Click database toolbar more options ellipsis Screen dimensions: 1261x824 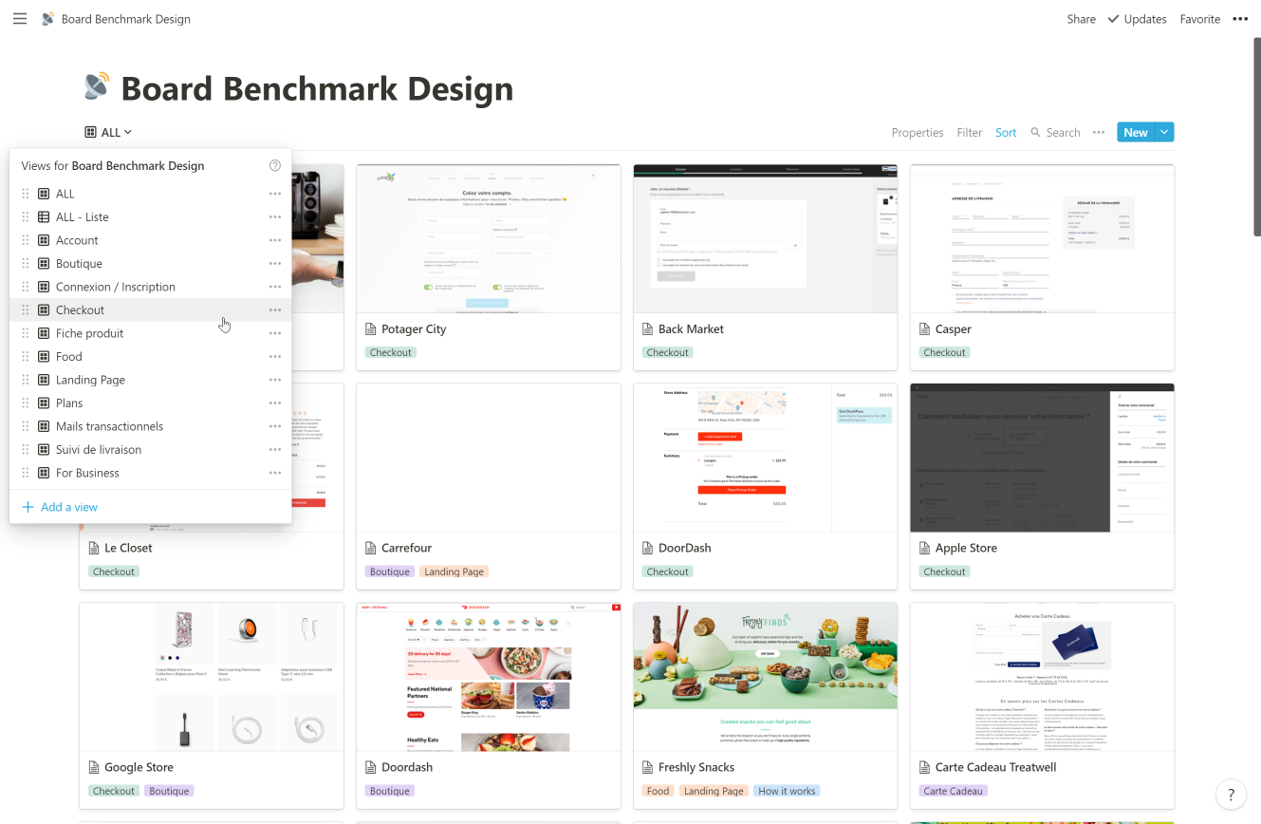[1099, 133]
